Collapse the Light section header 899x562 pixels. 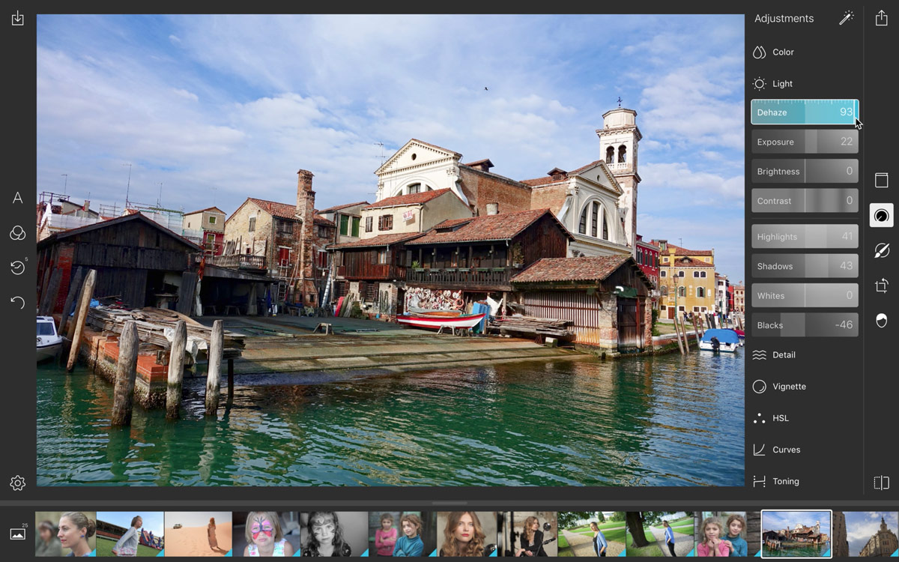tap(782, 84)
